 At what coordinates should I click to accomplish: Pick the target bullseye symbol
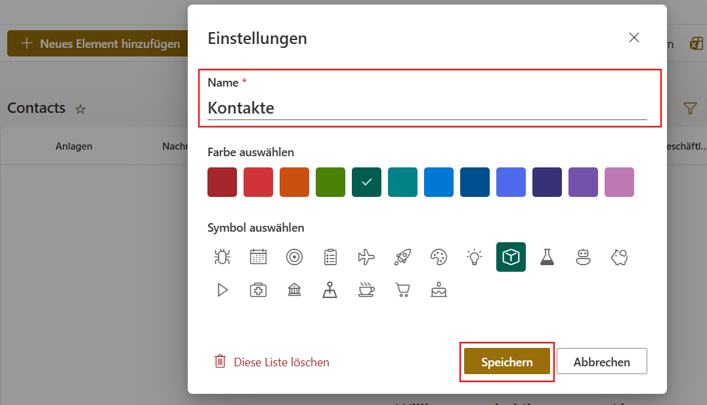pos(295,257)
